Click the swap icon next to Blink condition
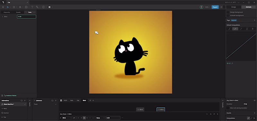 pyautogui.click(x=74, y=118)
